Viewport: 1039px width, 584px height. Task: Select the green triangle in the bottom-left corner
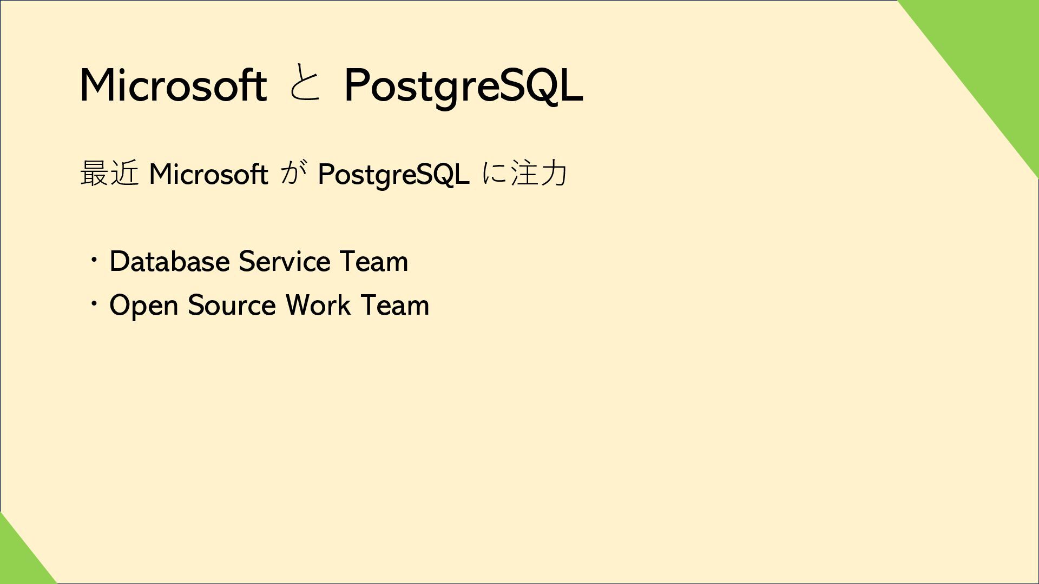19,560
